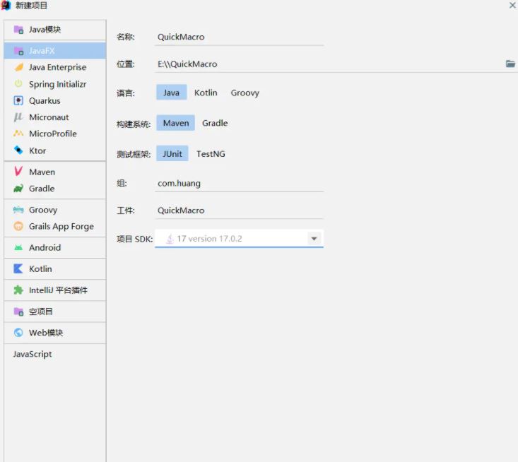Choose Kotlin as the language
Image resolution: width=518 pixels, height=462 pixels.
tap(206, 93)
